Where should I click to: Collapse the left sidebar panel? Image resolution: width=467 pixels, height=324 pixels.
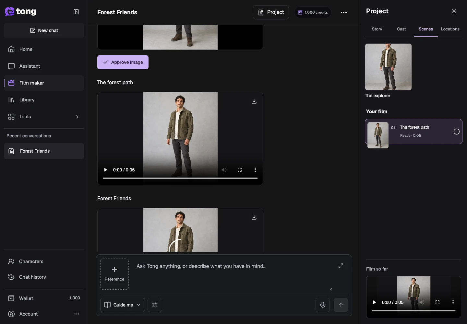76,12
